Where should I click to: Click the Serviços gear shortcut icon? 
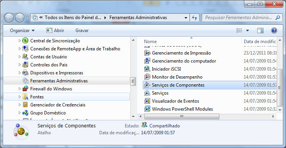(x=147, y=93)
